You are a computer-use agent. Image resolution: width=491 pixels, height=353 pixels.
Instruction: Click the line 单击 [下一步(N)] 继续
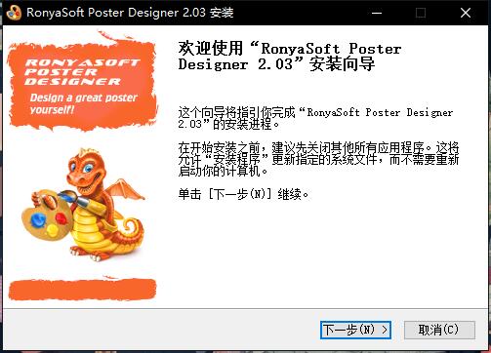(243, 194)
